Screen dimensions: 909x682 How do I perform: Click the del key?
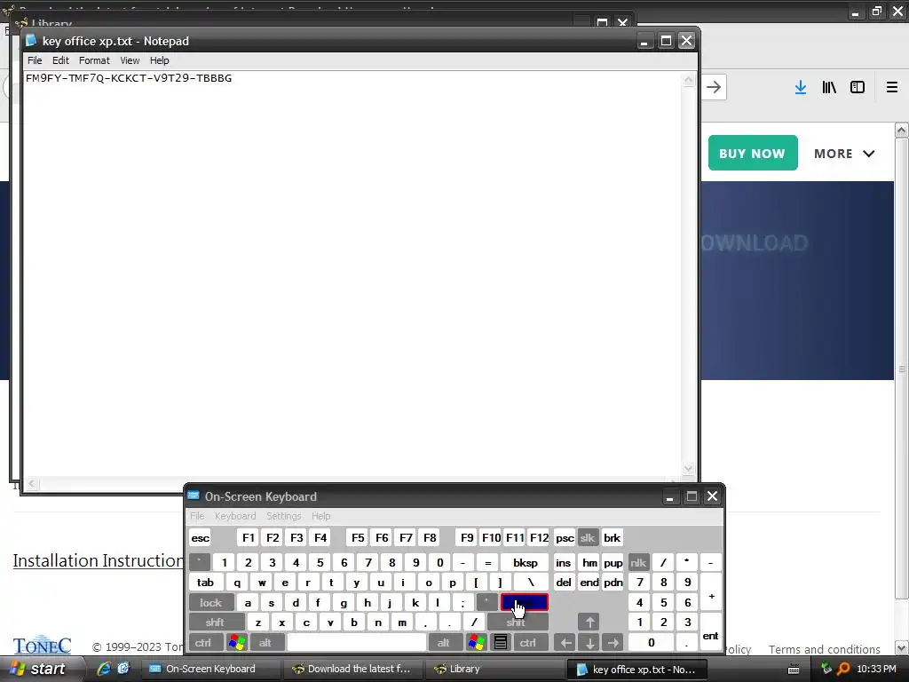pyautogui.click(x=564, y=583)
